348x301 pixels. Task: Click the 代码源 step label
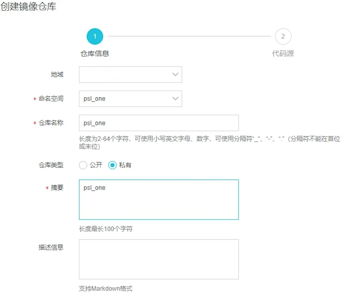coord(283,54)
